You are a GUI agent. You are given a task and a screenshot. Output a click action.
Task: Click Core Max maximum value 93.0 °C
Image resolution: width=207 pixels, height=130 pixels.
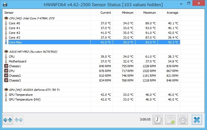(151, 42)
